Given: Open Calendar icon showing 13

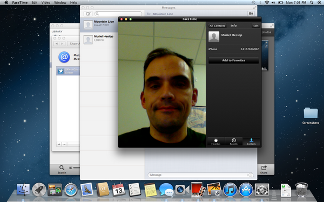Looking at the screenshot, I should coord(119,190).
